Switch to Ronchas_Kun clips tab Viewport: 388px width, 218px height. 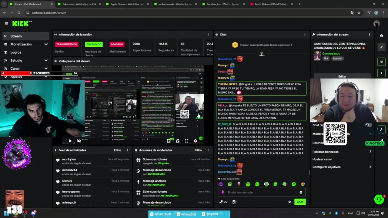223,4
